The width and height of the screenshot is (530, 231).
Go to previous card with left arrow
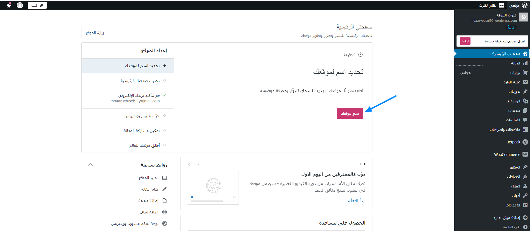(x=190, y=164)
